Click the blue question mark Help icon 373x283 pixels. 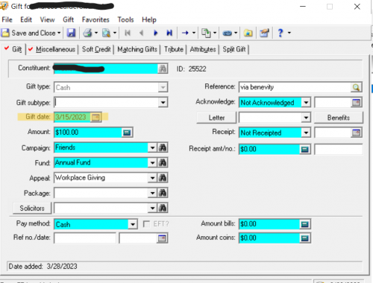280,33
